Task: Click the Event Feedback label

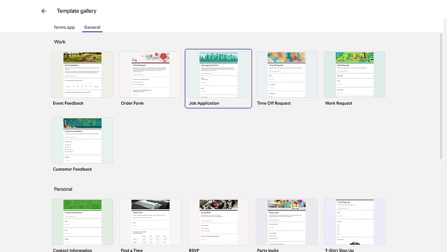Action: tap(68, 103)
